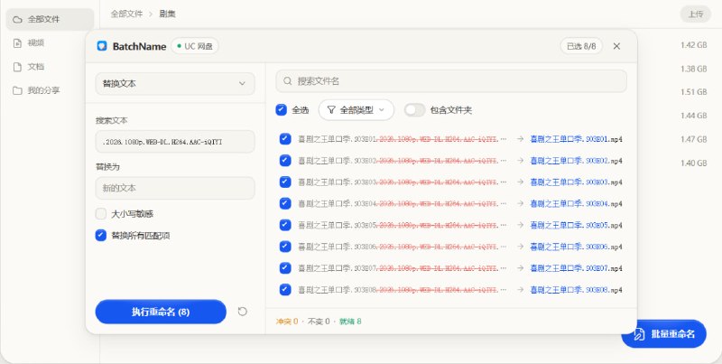Click new name 喜剧之王单口季.S03E02.mp4
Viewport: 722px width, 364px height.
tap(576, 161)
